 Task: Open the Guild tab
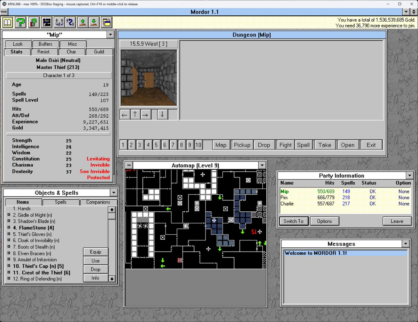coord(99,52)
